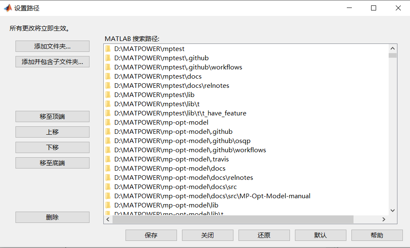Click 删除 to remove selected path
This screenshot has width=410, height=248.
[52, 217]
